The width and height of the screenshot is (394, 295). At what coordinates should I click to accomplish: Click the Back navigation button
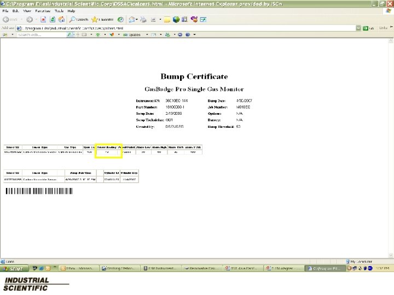click(10, 19)
